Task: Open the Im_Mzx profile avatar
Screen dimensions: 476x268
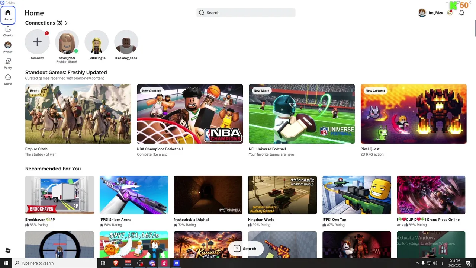Action: point(422,13)
